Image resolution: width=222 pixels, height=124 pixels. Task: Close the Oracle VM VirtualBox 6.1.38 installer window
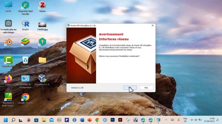click(x=153, y=25)
